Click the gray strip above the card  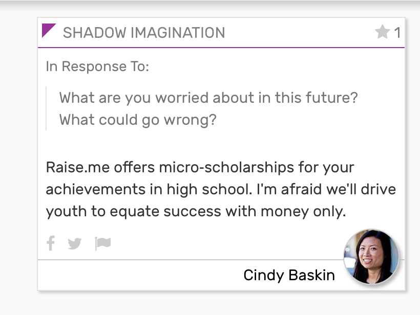tap(210, 4)
